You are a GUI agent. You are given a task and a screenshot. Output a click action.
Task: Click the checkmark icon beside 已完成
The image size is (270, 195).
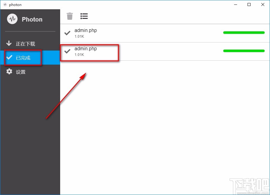(x=9, y=57)
